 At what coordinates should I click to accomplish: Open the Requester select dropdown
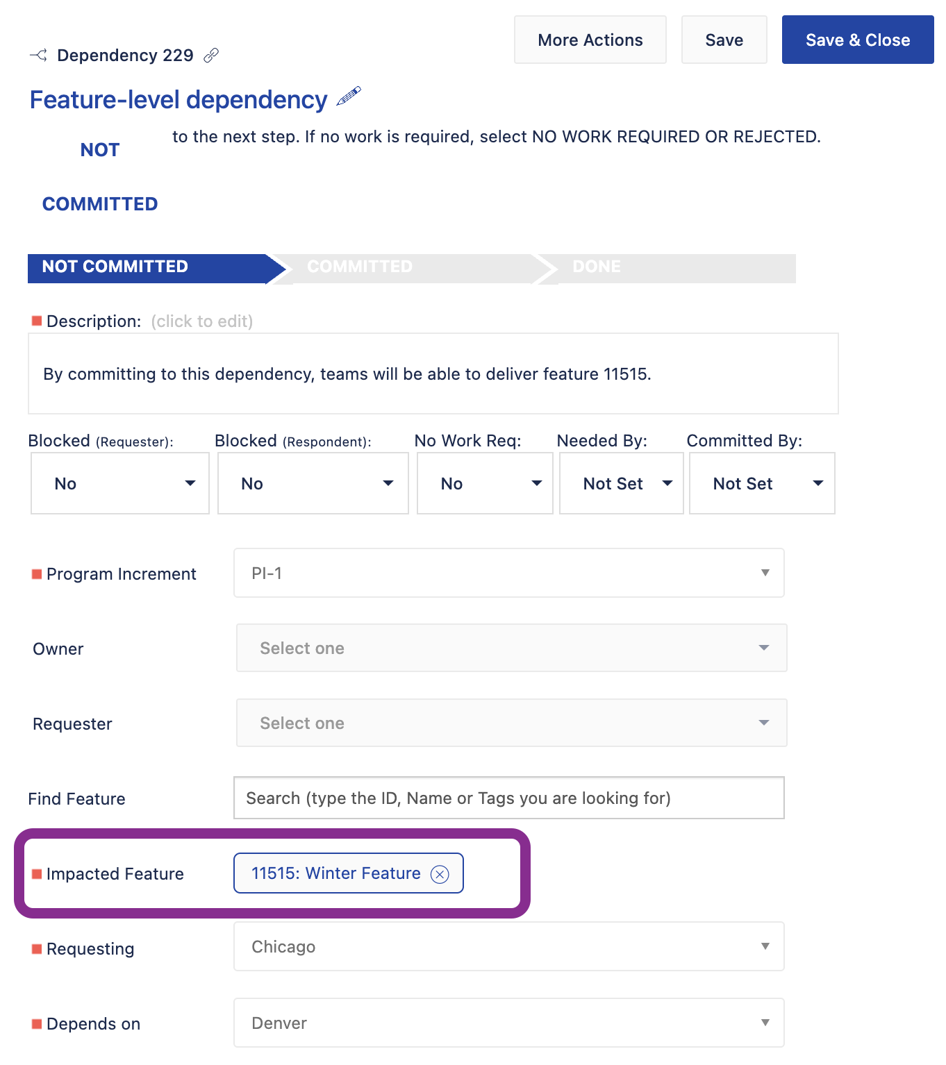click(512, 723)
